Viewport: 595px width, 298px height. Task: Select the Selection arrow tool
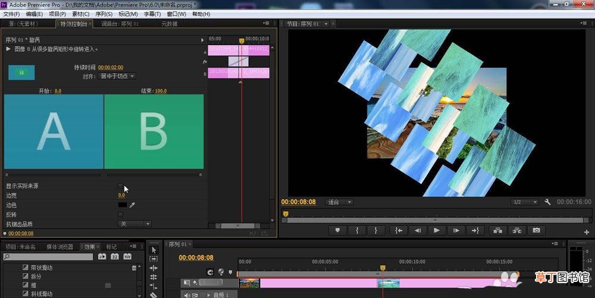pos(154,250)
